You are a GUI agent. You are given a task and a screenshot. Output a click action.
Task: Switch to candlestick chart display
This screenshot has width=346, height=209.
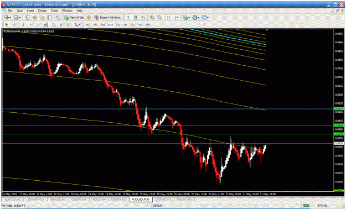[x=136, y=18]
